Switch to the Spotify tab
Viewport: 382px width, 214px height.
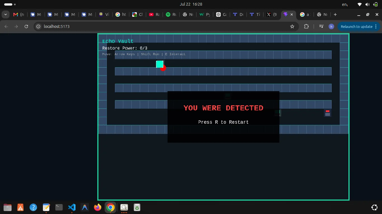point(171,14)
